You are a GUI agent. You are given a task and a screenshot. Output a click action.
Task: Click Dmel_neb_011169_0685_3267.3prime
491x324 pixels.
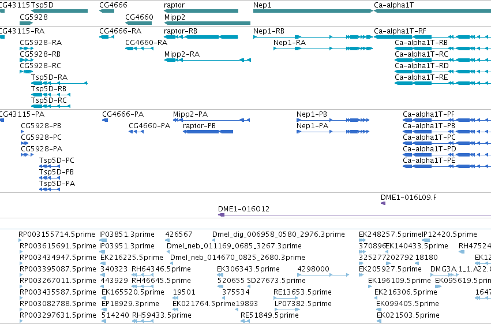click(234, 246)
